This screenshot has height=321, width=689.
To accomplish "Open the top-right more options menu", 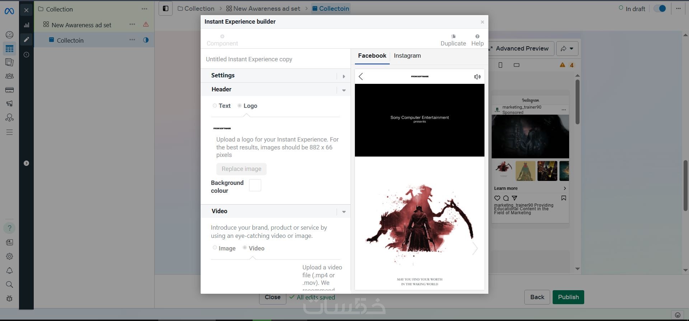I will [x=678, y=9].
